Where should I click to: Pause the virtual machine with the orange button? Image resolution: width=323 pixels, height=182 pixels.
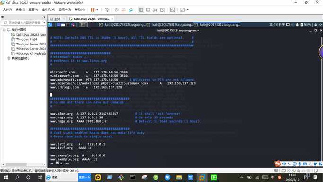[93, 9]
